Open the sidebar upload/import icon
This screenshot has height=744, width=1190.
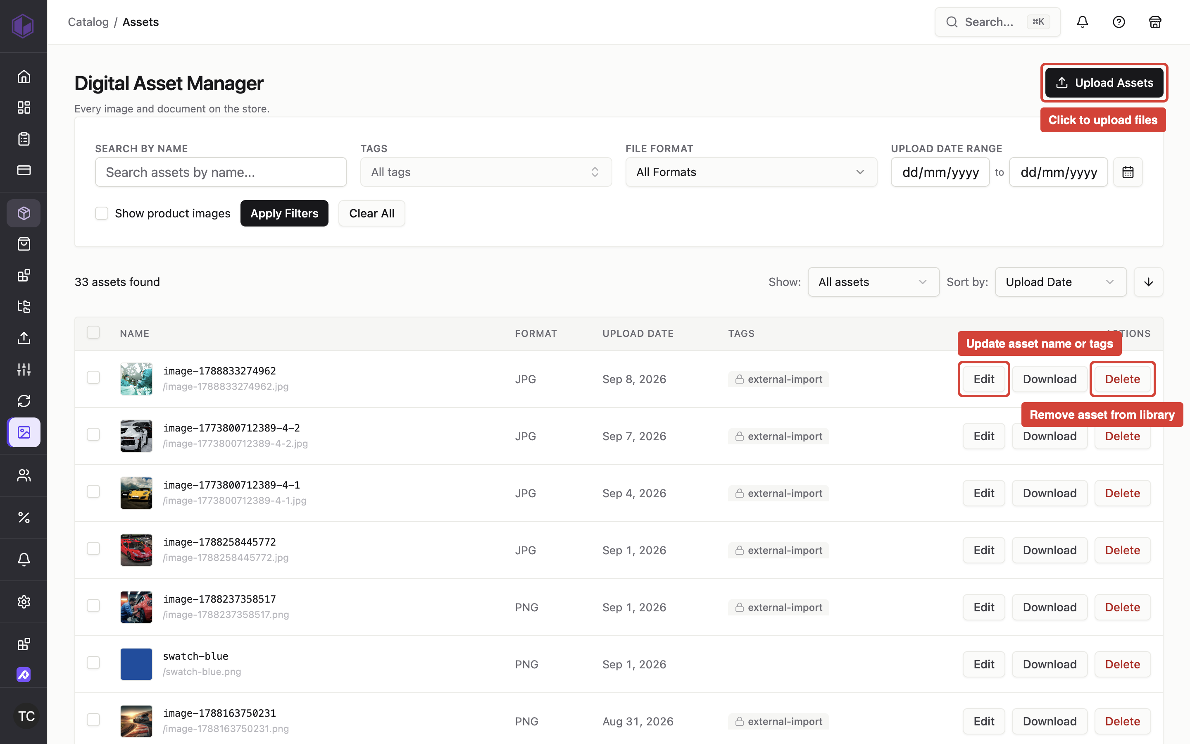(x=24, y=338)
